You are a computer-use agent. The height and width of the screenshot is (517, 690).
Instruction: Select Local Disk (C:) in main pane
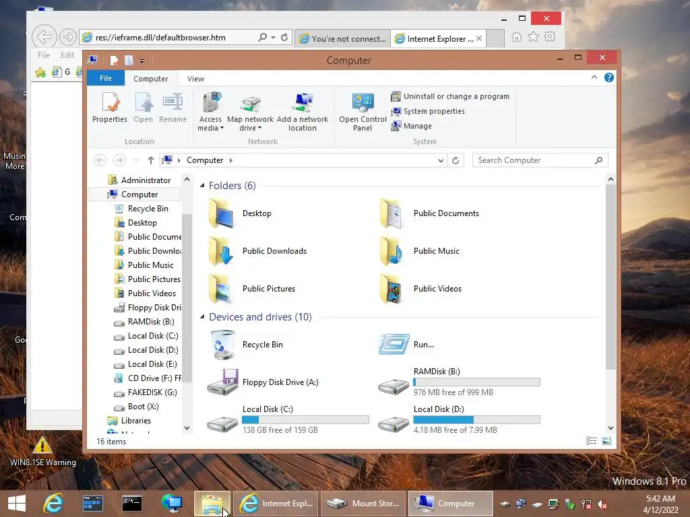click(x=288, y=420)
